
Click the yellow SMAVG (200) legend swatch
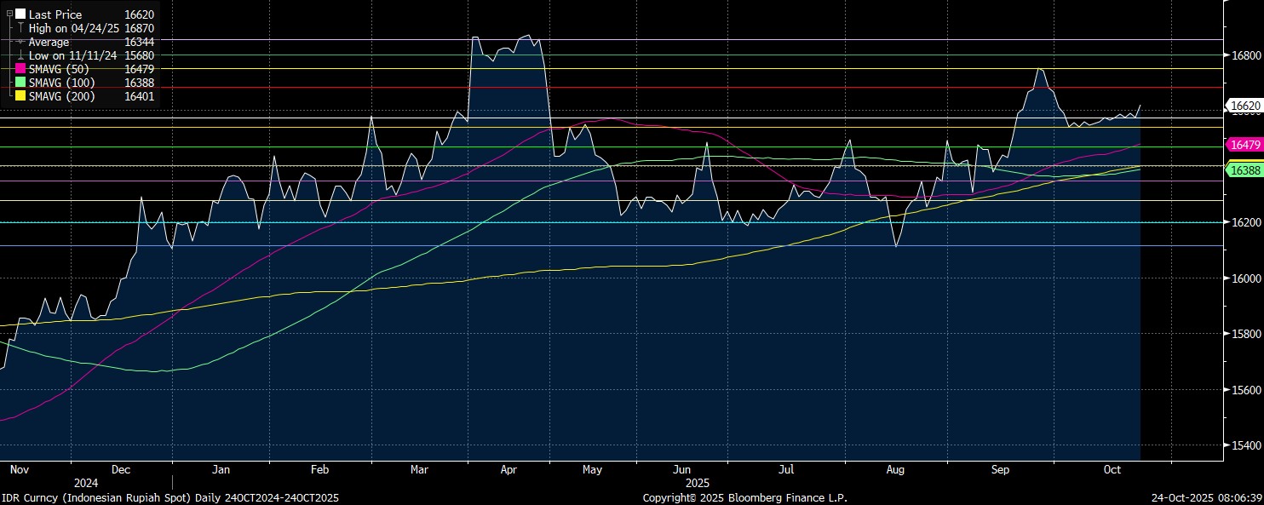(x=20, y=96)
